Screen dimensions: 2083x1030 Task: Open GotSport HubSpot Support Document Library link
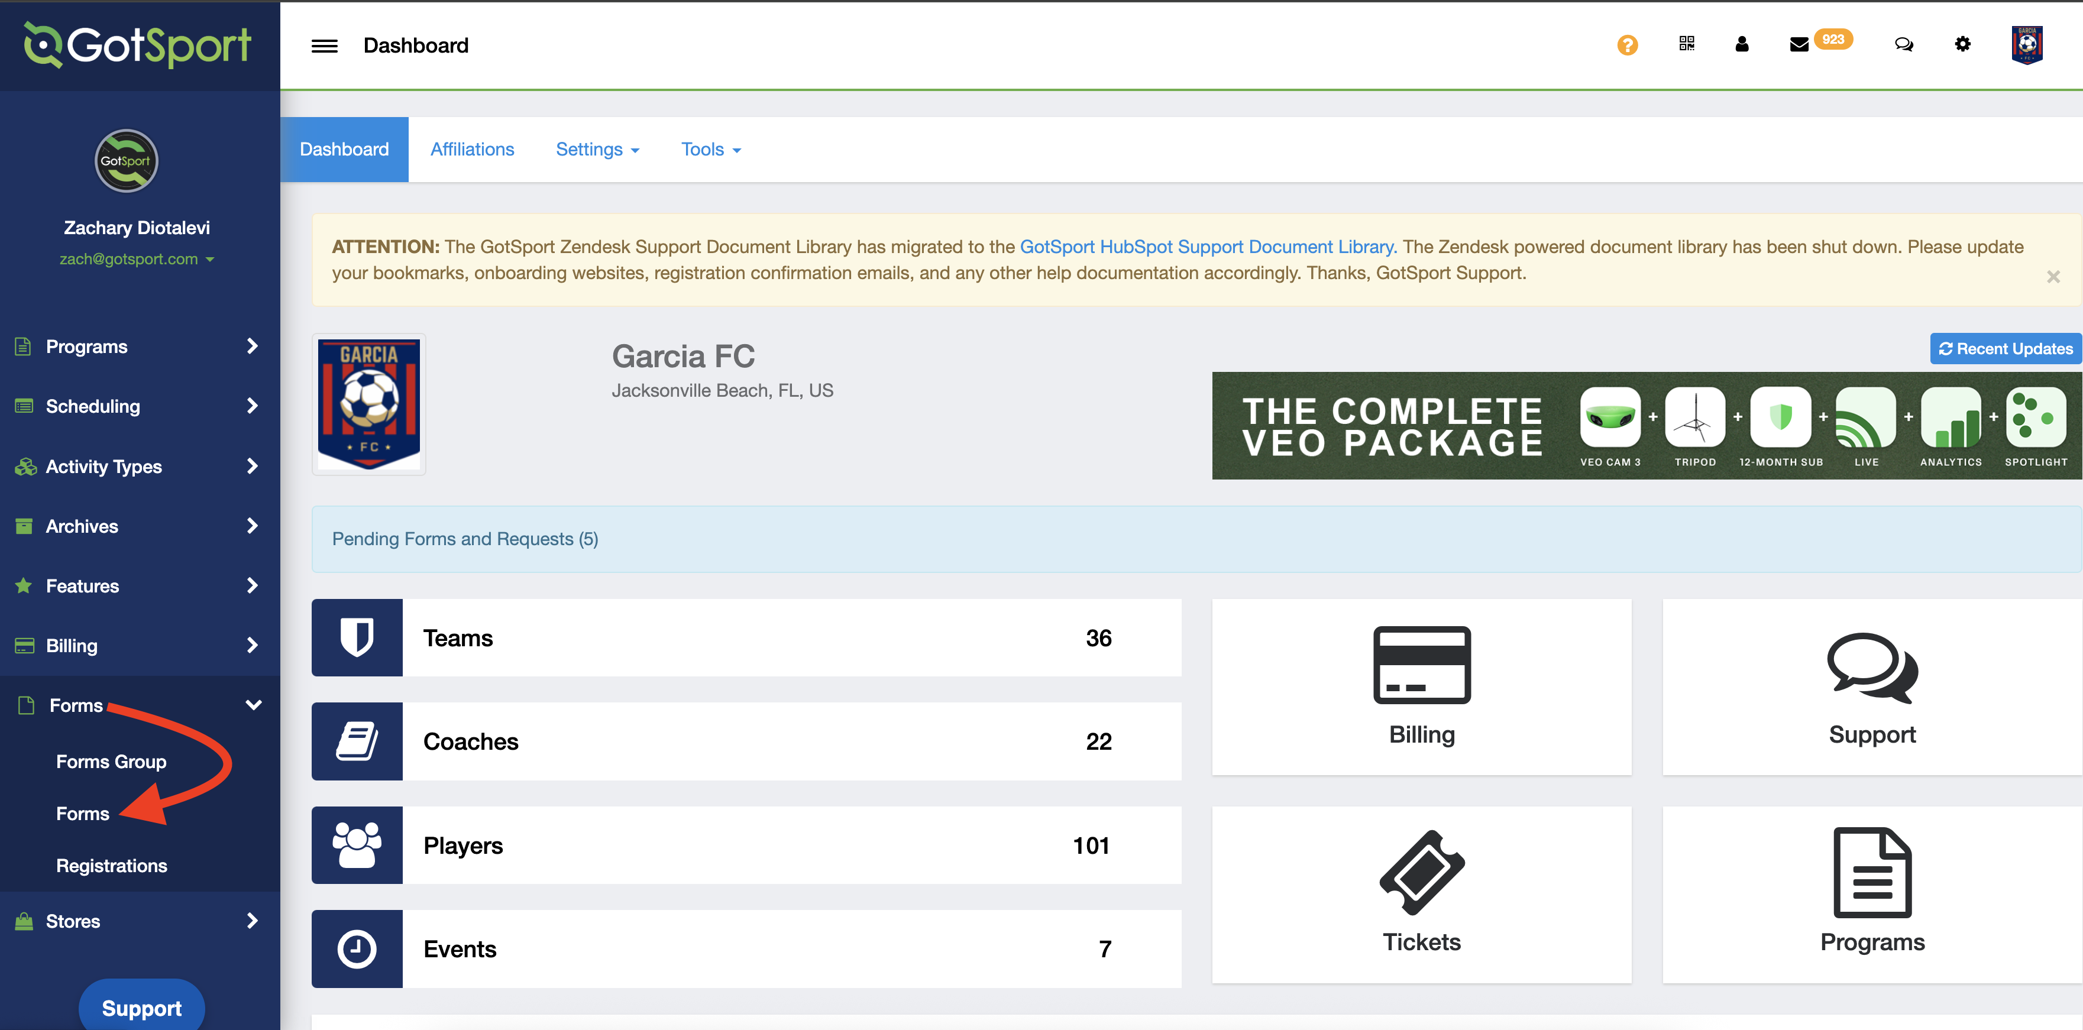[1208, 247]
